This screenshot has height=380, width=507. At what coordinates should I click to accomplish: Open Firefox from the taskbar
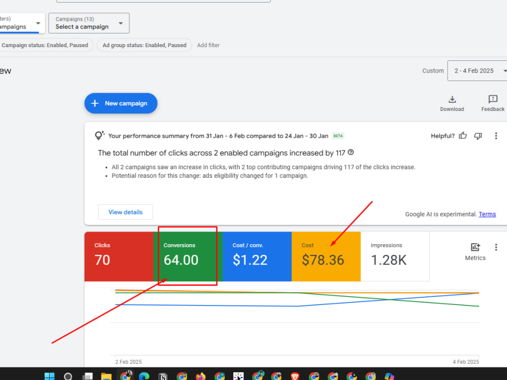coord(200,376)
